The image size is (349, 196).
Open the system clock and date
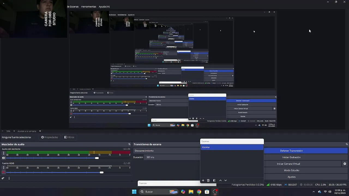pyautogui.click(x=340, y=192)
